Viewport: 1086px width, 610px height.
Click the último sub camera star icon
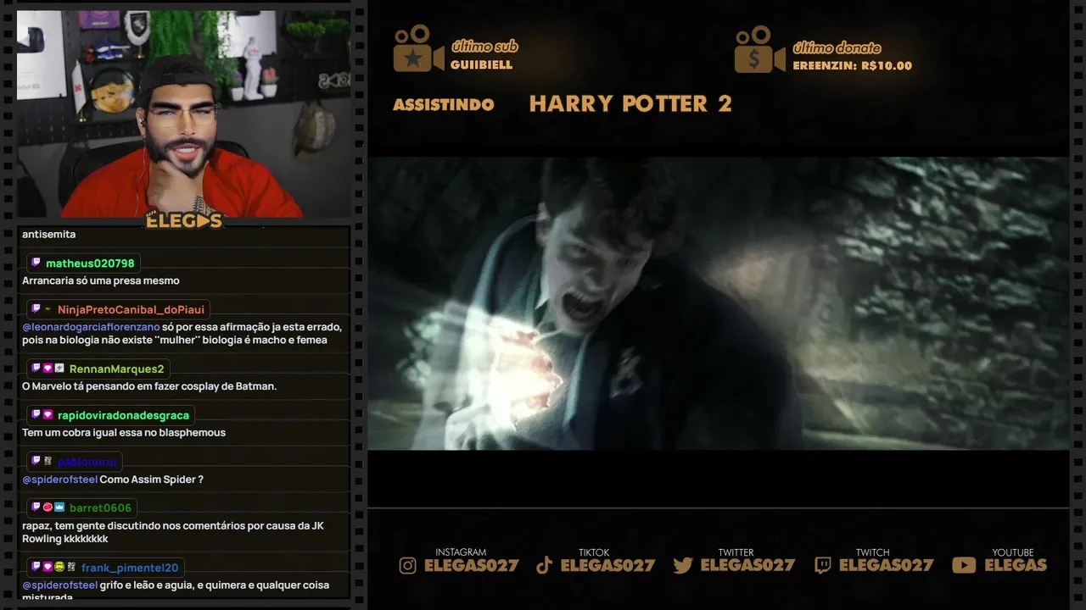pos(418,49)
